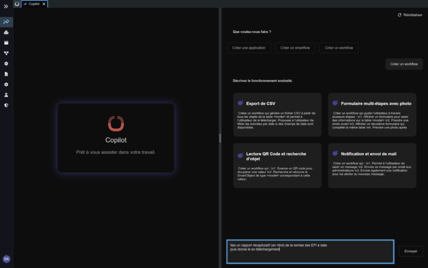
Task: Open the cubes icon in sidebar
Action: (x=6, y=32)
